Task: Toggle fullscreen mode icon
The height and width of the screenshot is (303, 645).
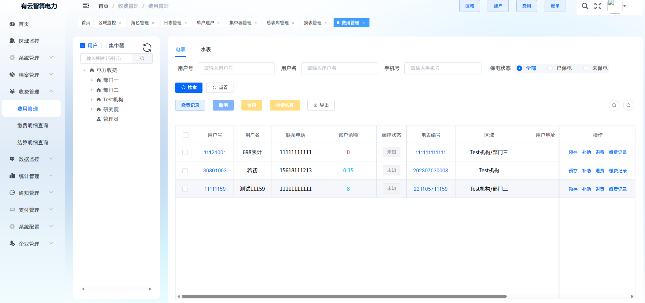Action: point(598,6)
